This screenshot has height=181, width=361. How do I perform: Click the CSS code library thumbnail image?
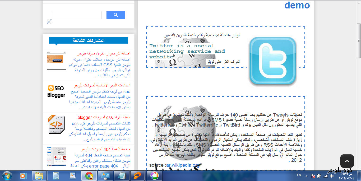tap(56, 124)
